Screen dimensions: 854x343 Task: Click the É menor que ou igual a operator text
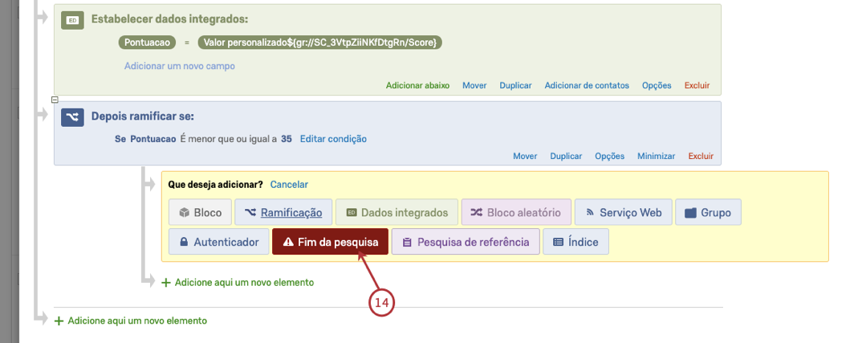228,139
